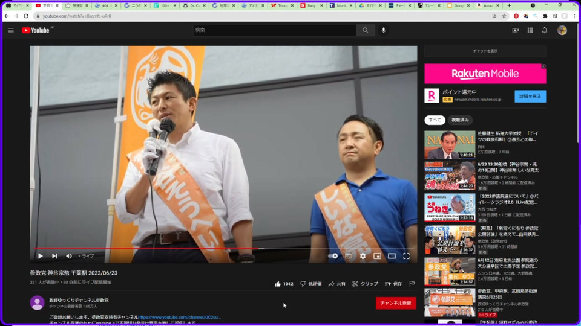Focus the YouTube search field

(x=274, y=30)
